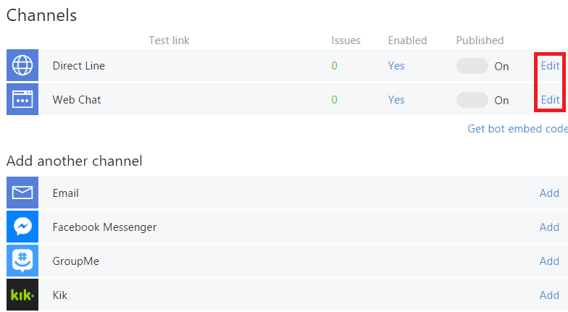Select the Email envelope icon
The width and height of the screenshot is (568, 312).
tap(22, 193)
